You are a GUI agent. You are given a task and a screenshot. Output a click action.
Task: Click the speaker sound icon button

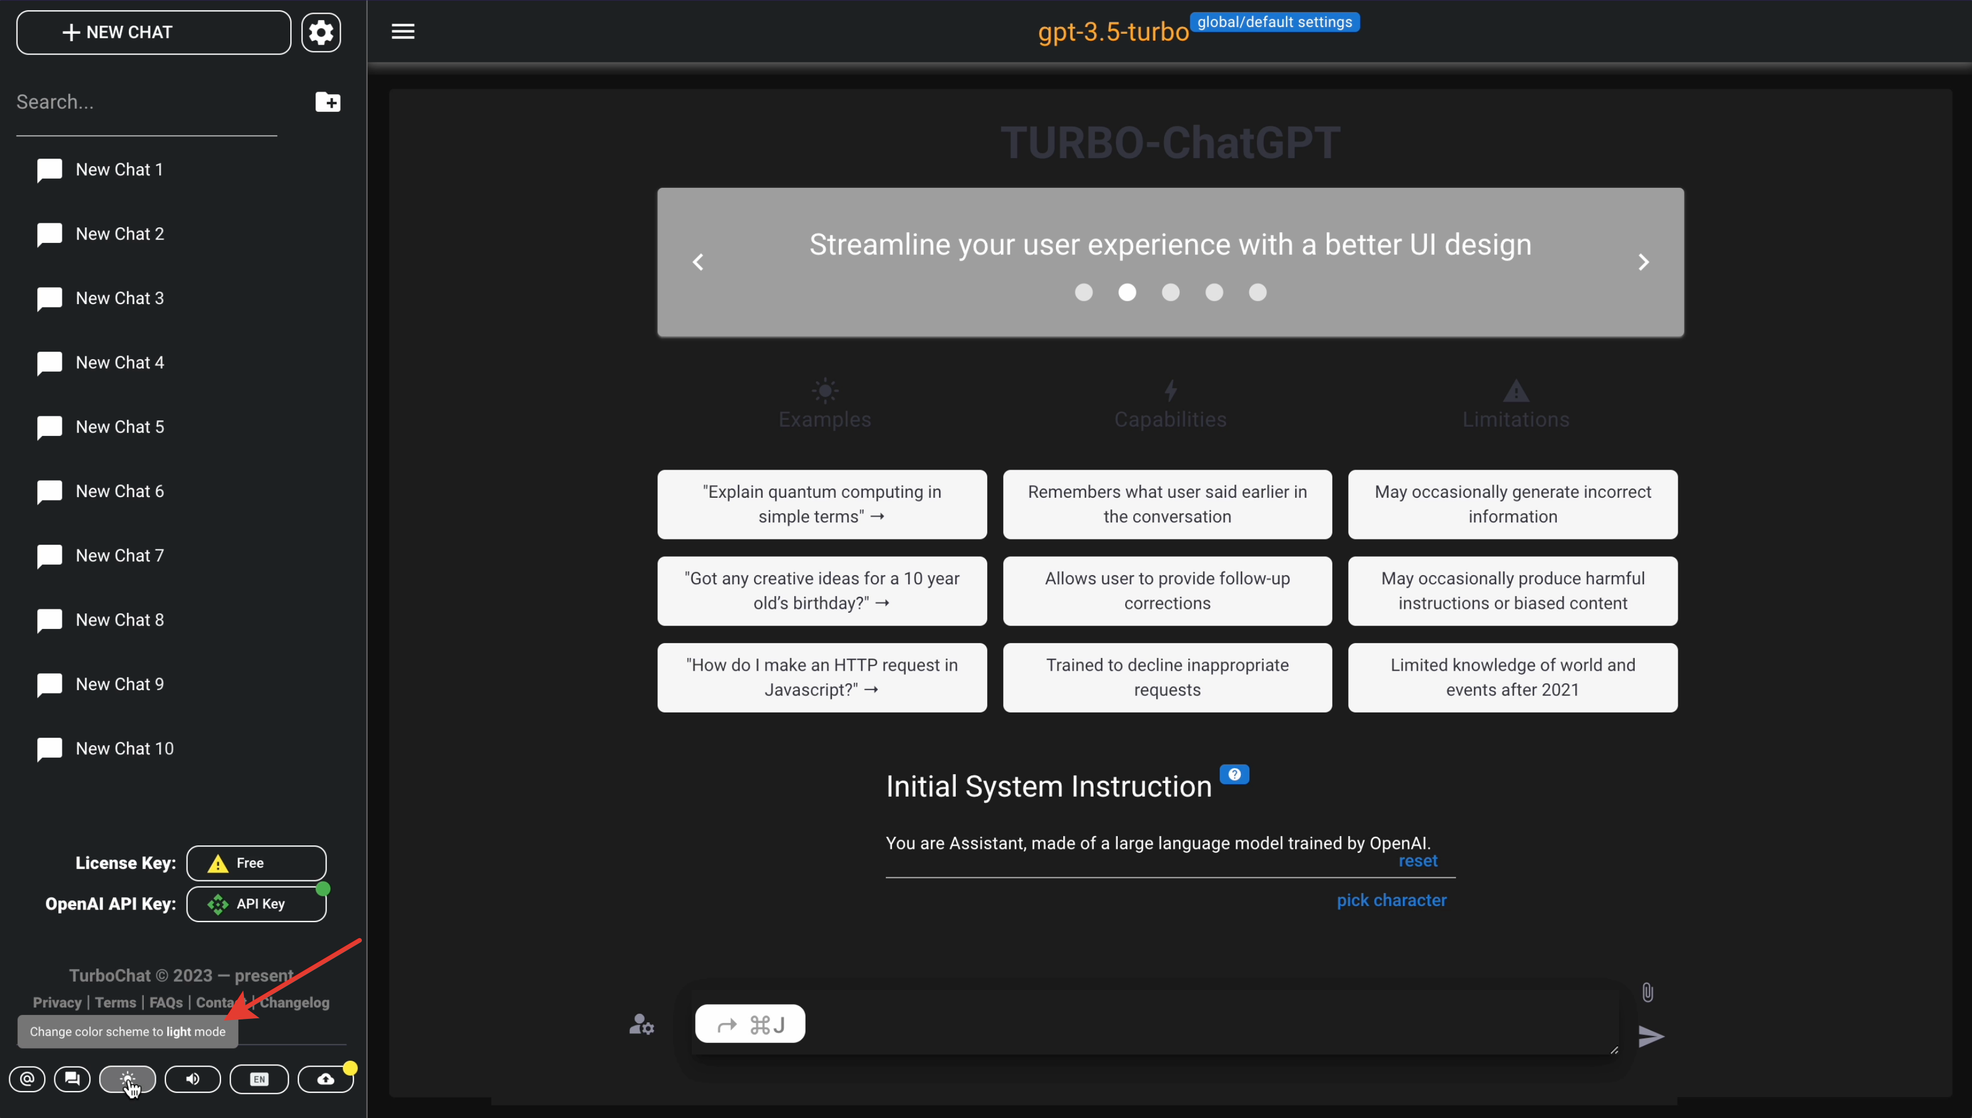tap(192, 1079)
